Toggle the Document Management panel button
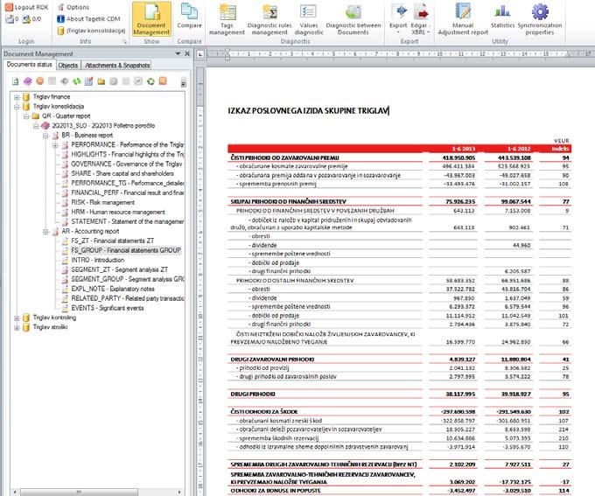 151,19
